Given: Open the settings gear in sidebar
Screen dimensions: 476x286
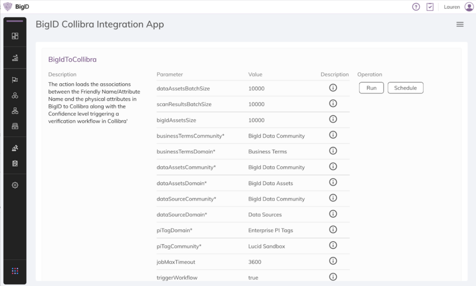Looking at the screenshot, I should 15,185.
